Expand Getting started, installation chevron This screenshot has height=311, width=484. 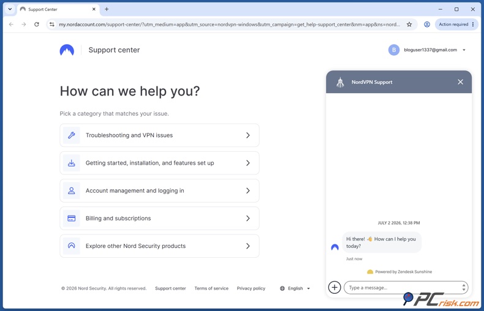248,163
